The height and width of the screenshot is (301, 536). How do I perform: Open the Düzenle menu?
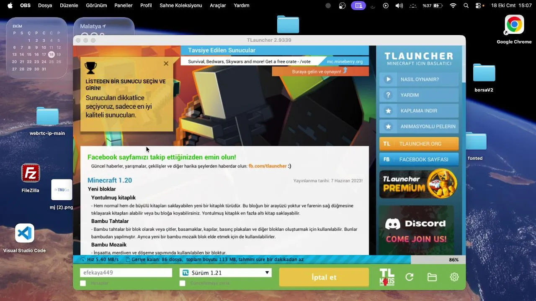click(x=69, y=5)
